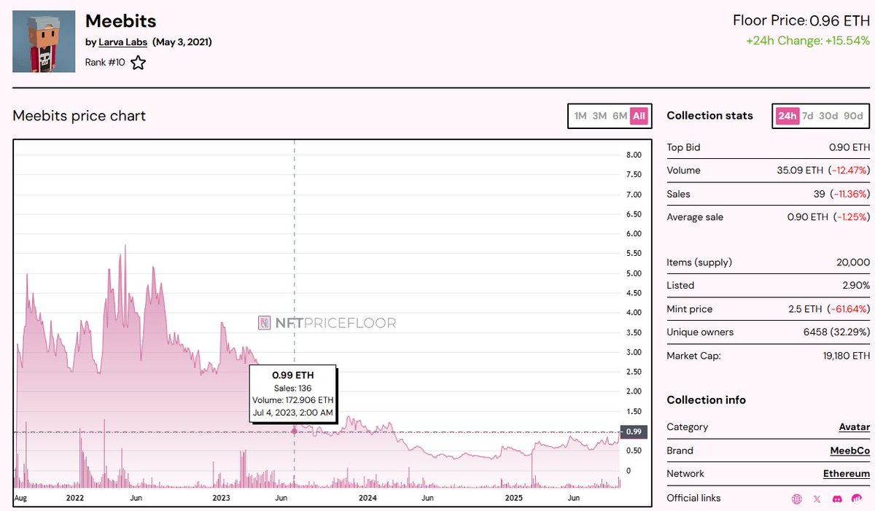Select the All chart range
Image resolution: width=875 pixels, height=511 pixels.
tap(639, 116)
